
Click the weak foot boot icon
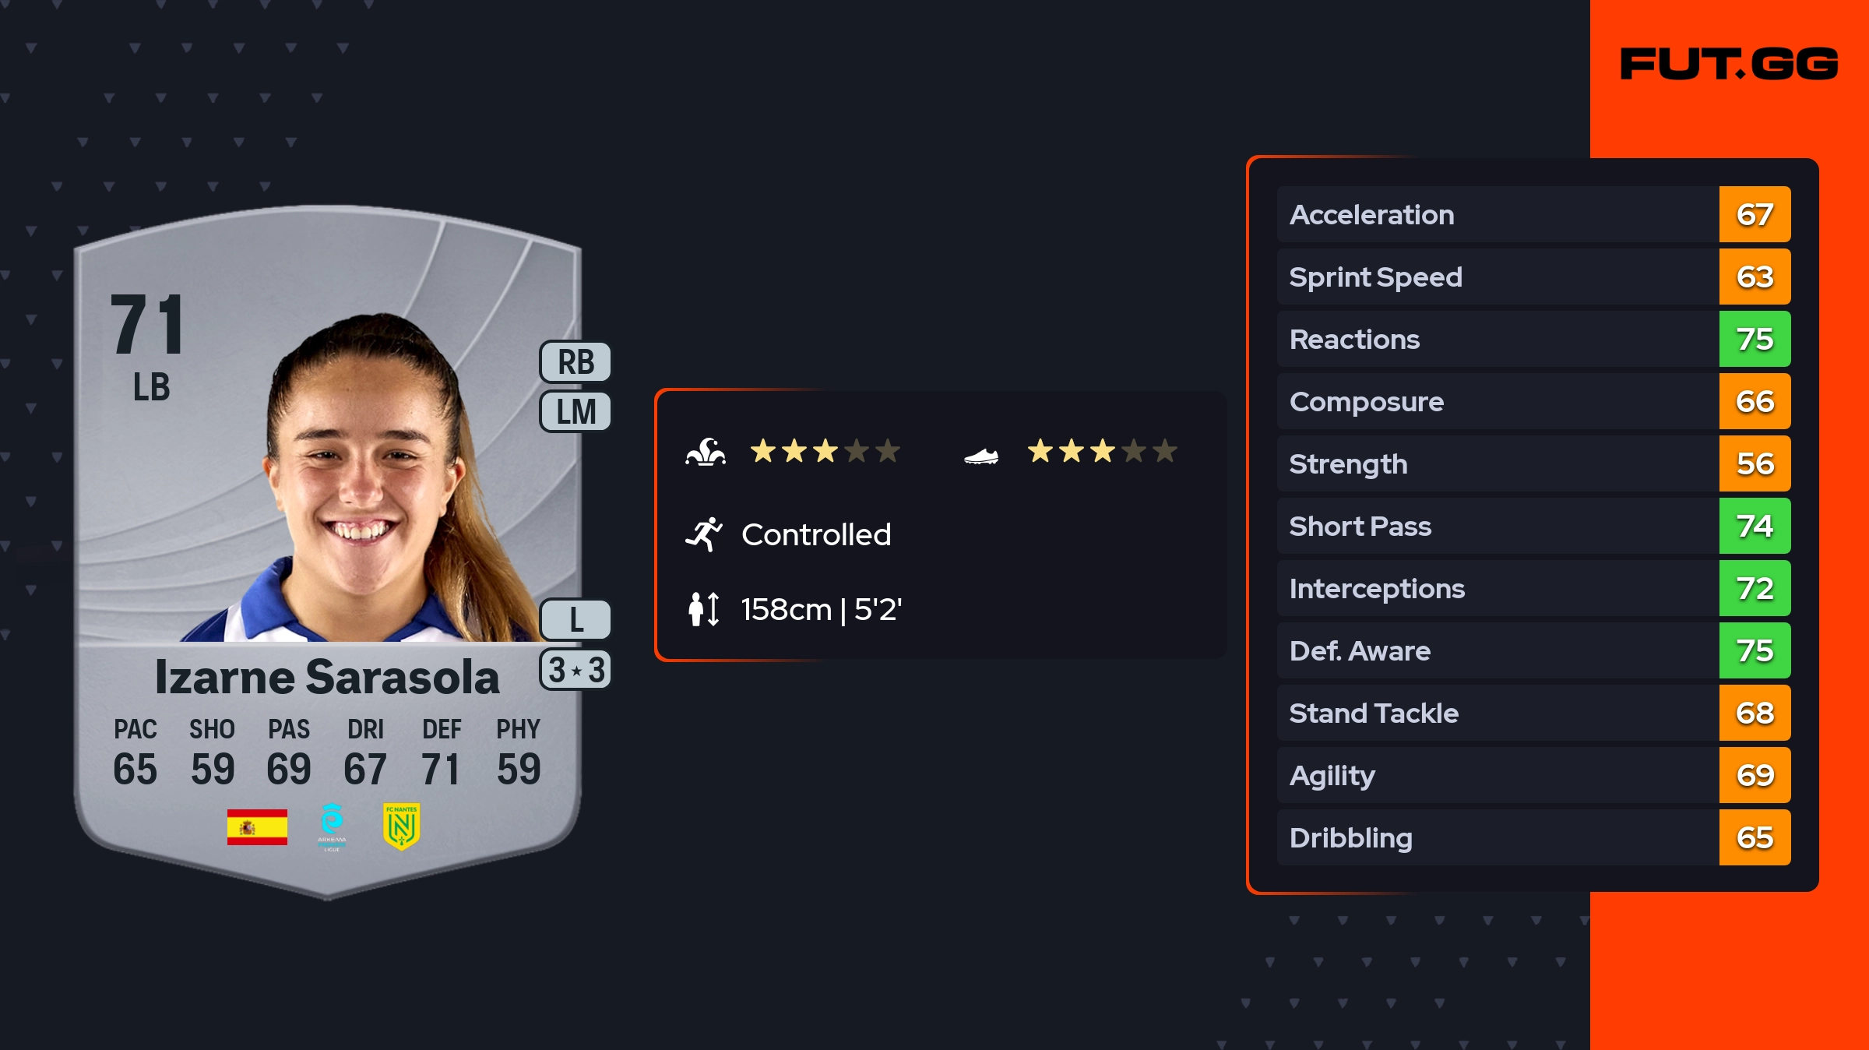click(981, 456)
